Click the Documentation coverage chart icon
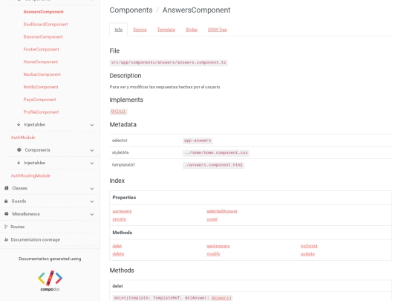Viewport: 401px width, 301px height. (x=6, y=239)
